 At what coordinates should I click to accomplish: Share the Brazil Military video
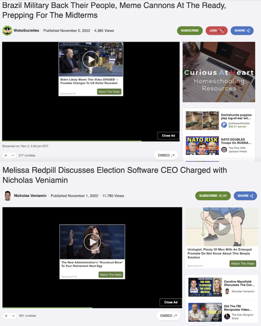coord(242,31)
